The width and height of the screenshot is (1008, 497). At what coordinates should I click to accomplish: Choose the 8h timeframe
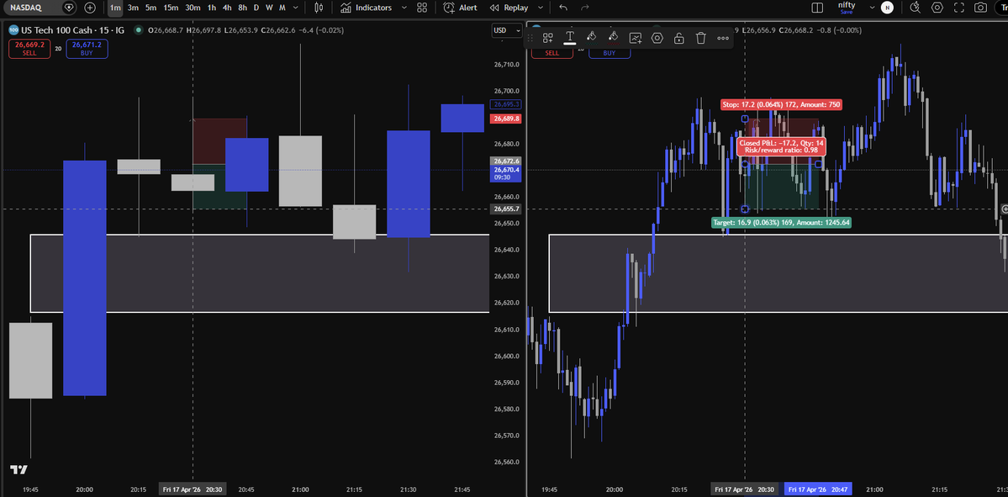[x=242, y=8]
